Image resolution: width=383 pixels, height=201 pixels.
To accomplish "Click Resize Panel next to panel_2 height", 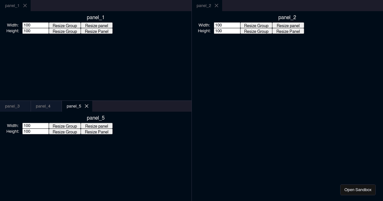I will [x=288, y=31].
